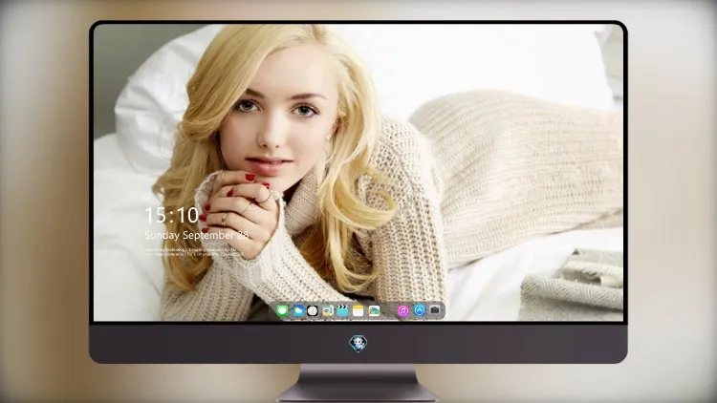This screenshot has height=403, width=717.
Task: Open the green Messages app in dock
Action: [282, 310]
